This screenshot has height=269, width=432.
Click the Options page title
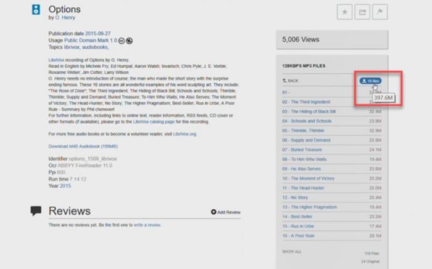click(x=64, y=9)
